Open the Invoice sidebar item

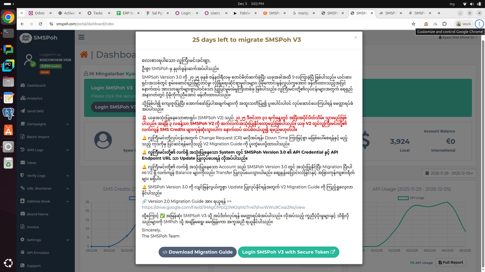pos(33,227)
